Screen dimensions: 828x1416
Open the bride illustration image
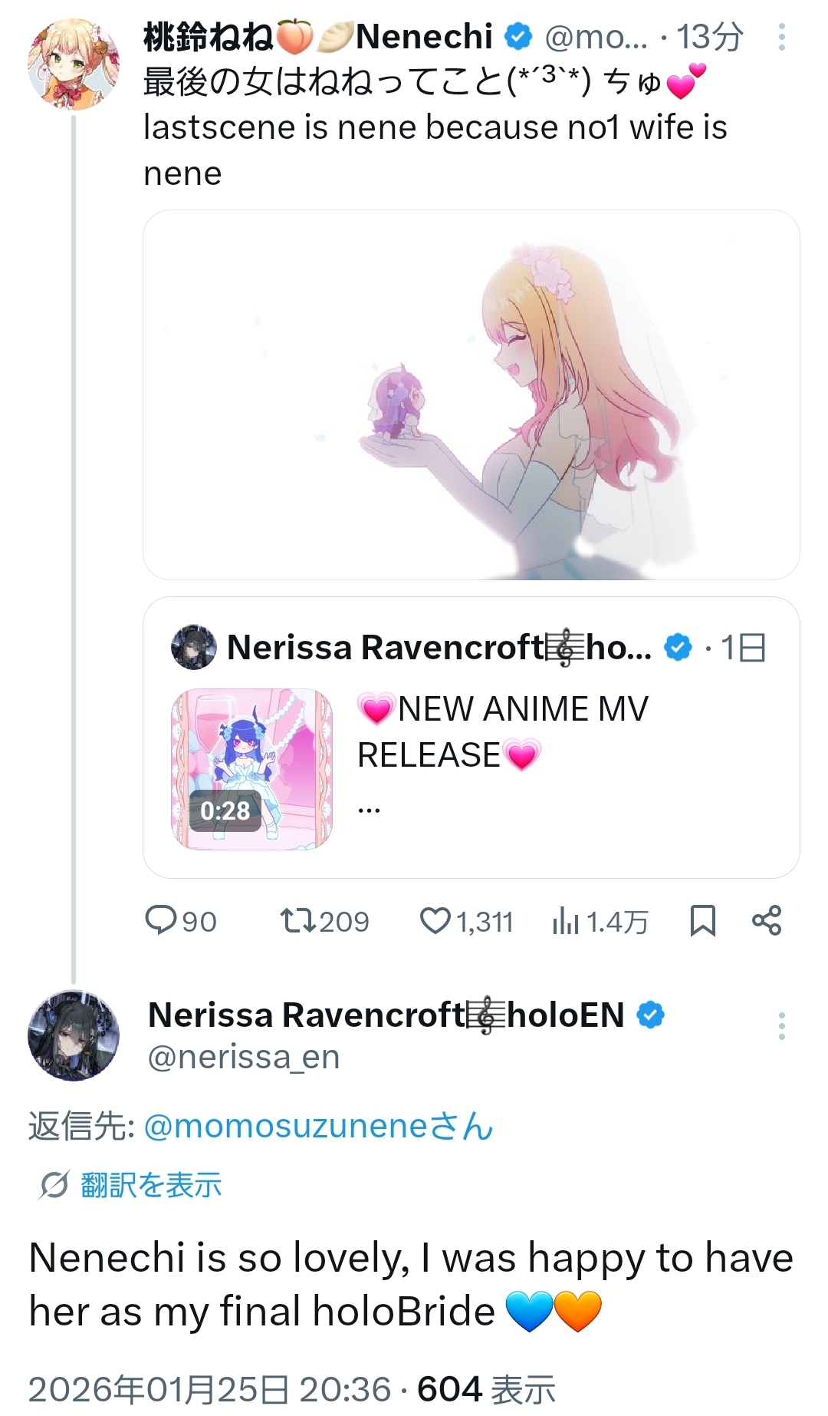pyautogui.click(x=471, y=394)
